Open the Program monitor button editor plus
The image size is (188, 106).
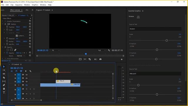click(122, 59)
